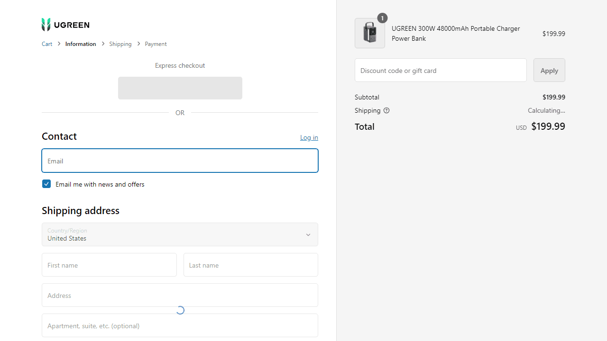Focus the Discount code or gift card field

[x=441, y=70]
